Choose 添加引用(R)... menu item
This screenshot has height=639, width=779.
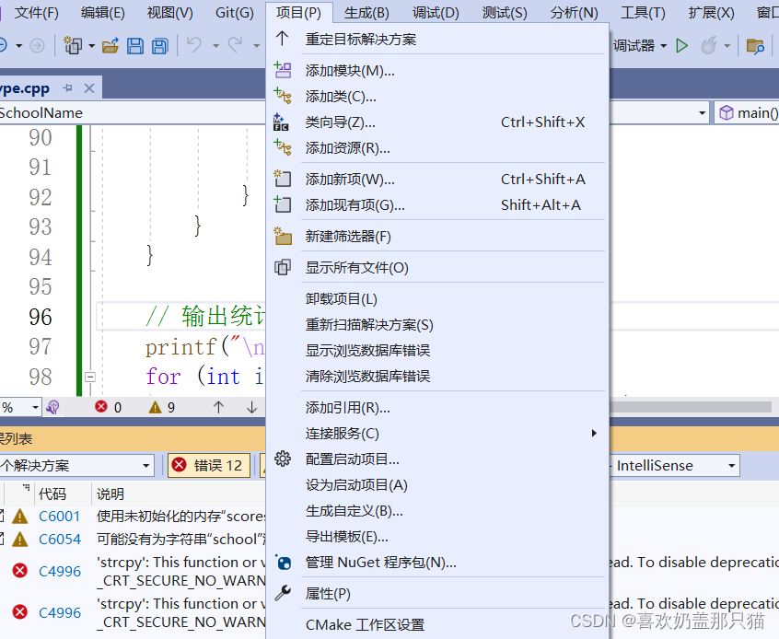[437, 408]
